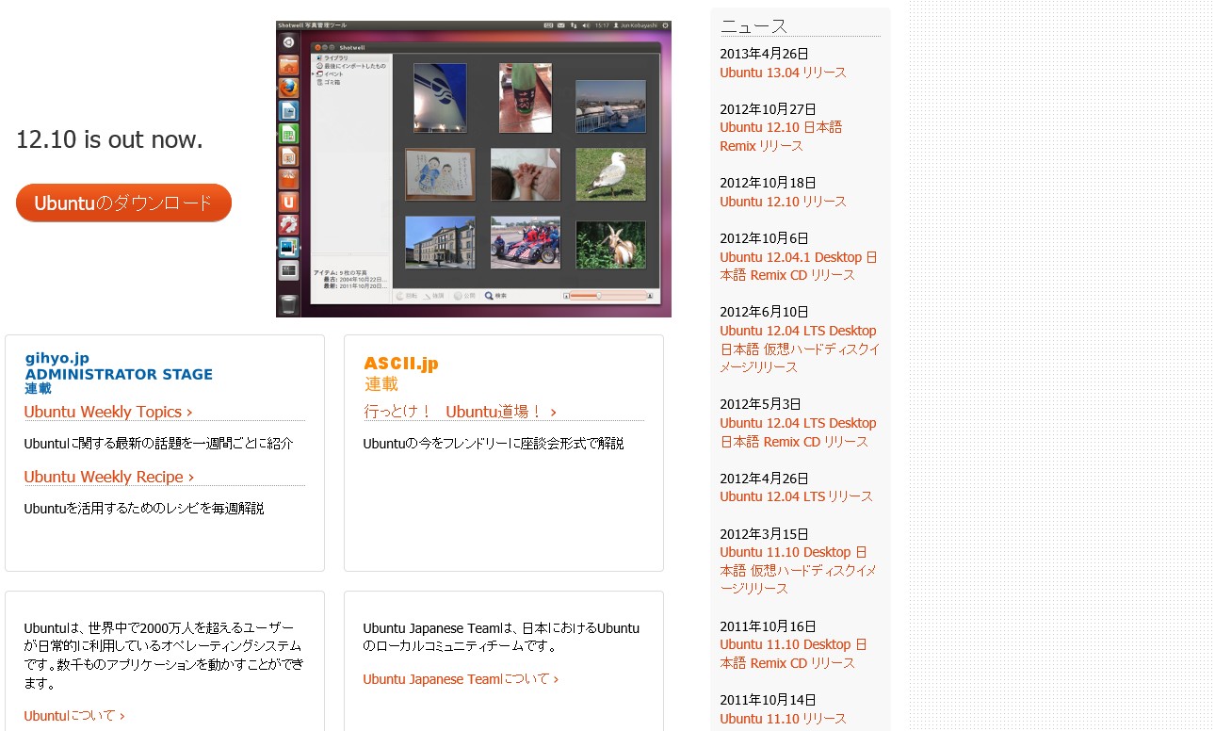Click the date 2013年4月26日
Screen dimensions: 1215x731
coord(764,54)
